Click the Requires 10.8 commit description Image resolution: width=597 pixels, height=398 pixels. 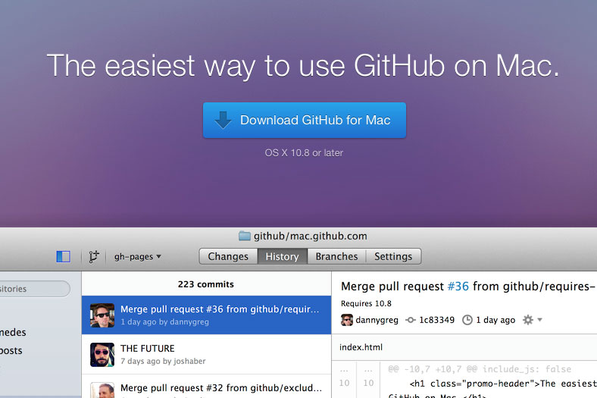click(366, 303)
